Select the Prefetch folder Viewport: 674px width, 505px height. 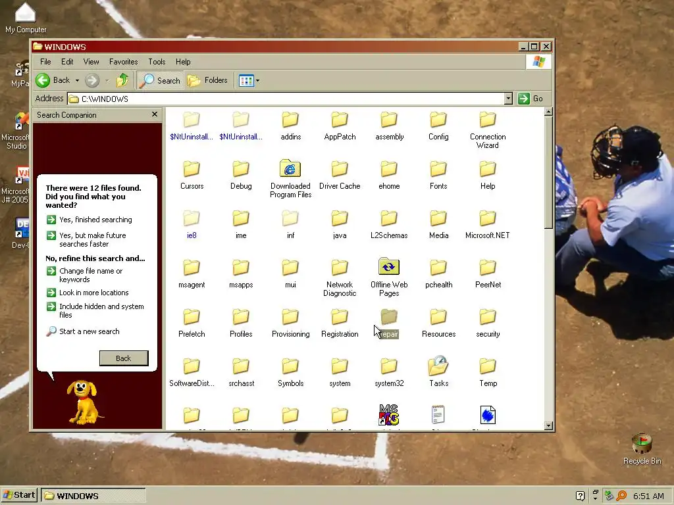[192, 324]
